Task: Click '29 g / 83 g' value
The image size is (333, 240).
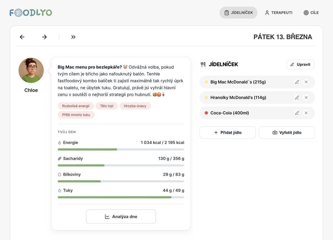Action: (x=174, y=175)
